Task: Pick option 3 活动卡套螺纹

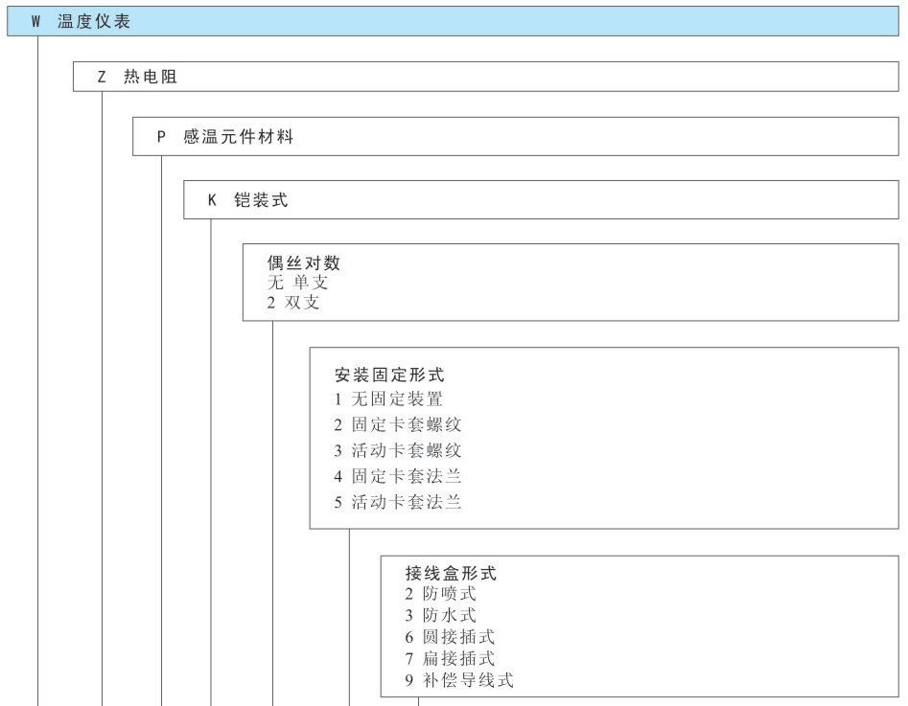Action: 398,450
